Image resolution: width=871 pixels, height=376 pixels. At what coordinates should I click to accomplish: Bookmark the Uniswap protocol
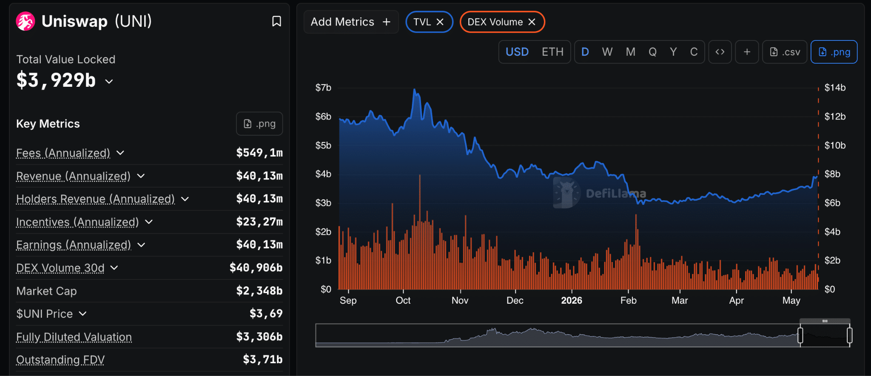coord(276,21)
